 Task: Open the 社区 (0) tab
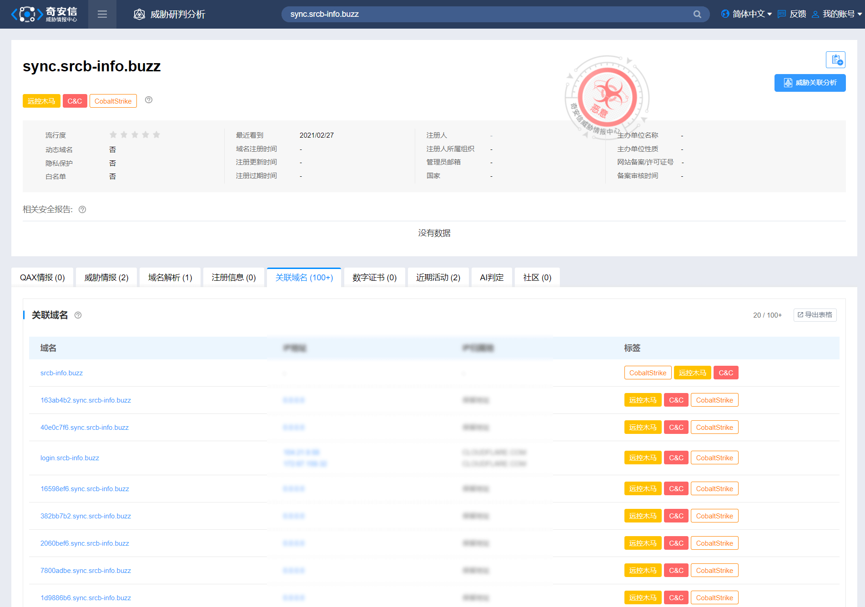(537, 278)
